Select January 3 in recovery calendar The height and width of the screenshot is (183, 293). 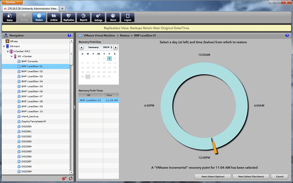coord(109,58)
